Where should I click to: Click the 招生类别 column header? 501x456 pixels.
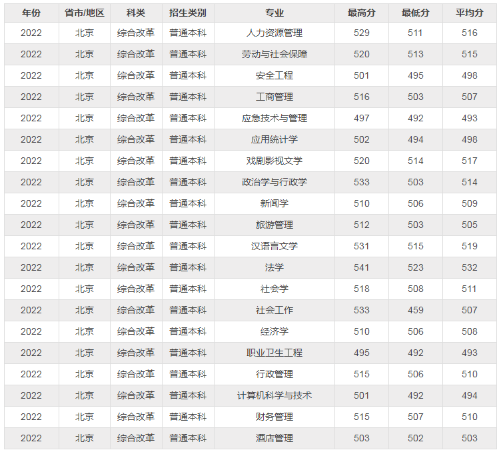pos(188,13)
